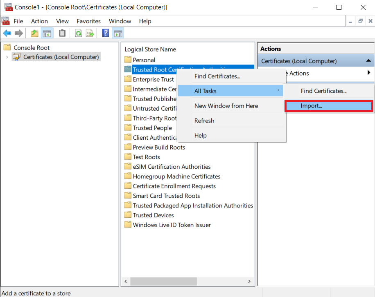Image resolution: width=375 pixels, height=297 pixels.
Task: Expand Certificates (Local Computer) tree node
Action: [7, 57]
